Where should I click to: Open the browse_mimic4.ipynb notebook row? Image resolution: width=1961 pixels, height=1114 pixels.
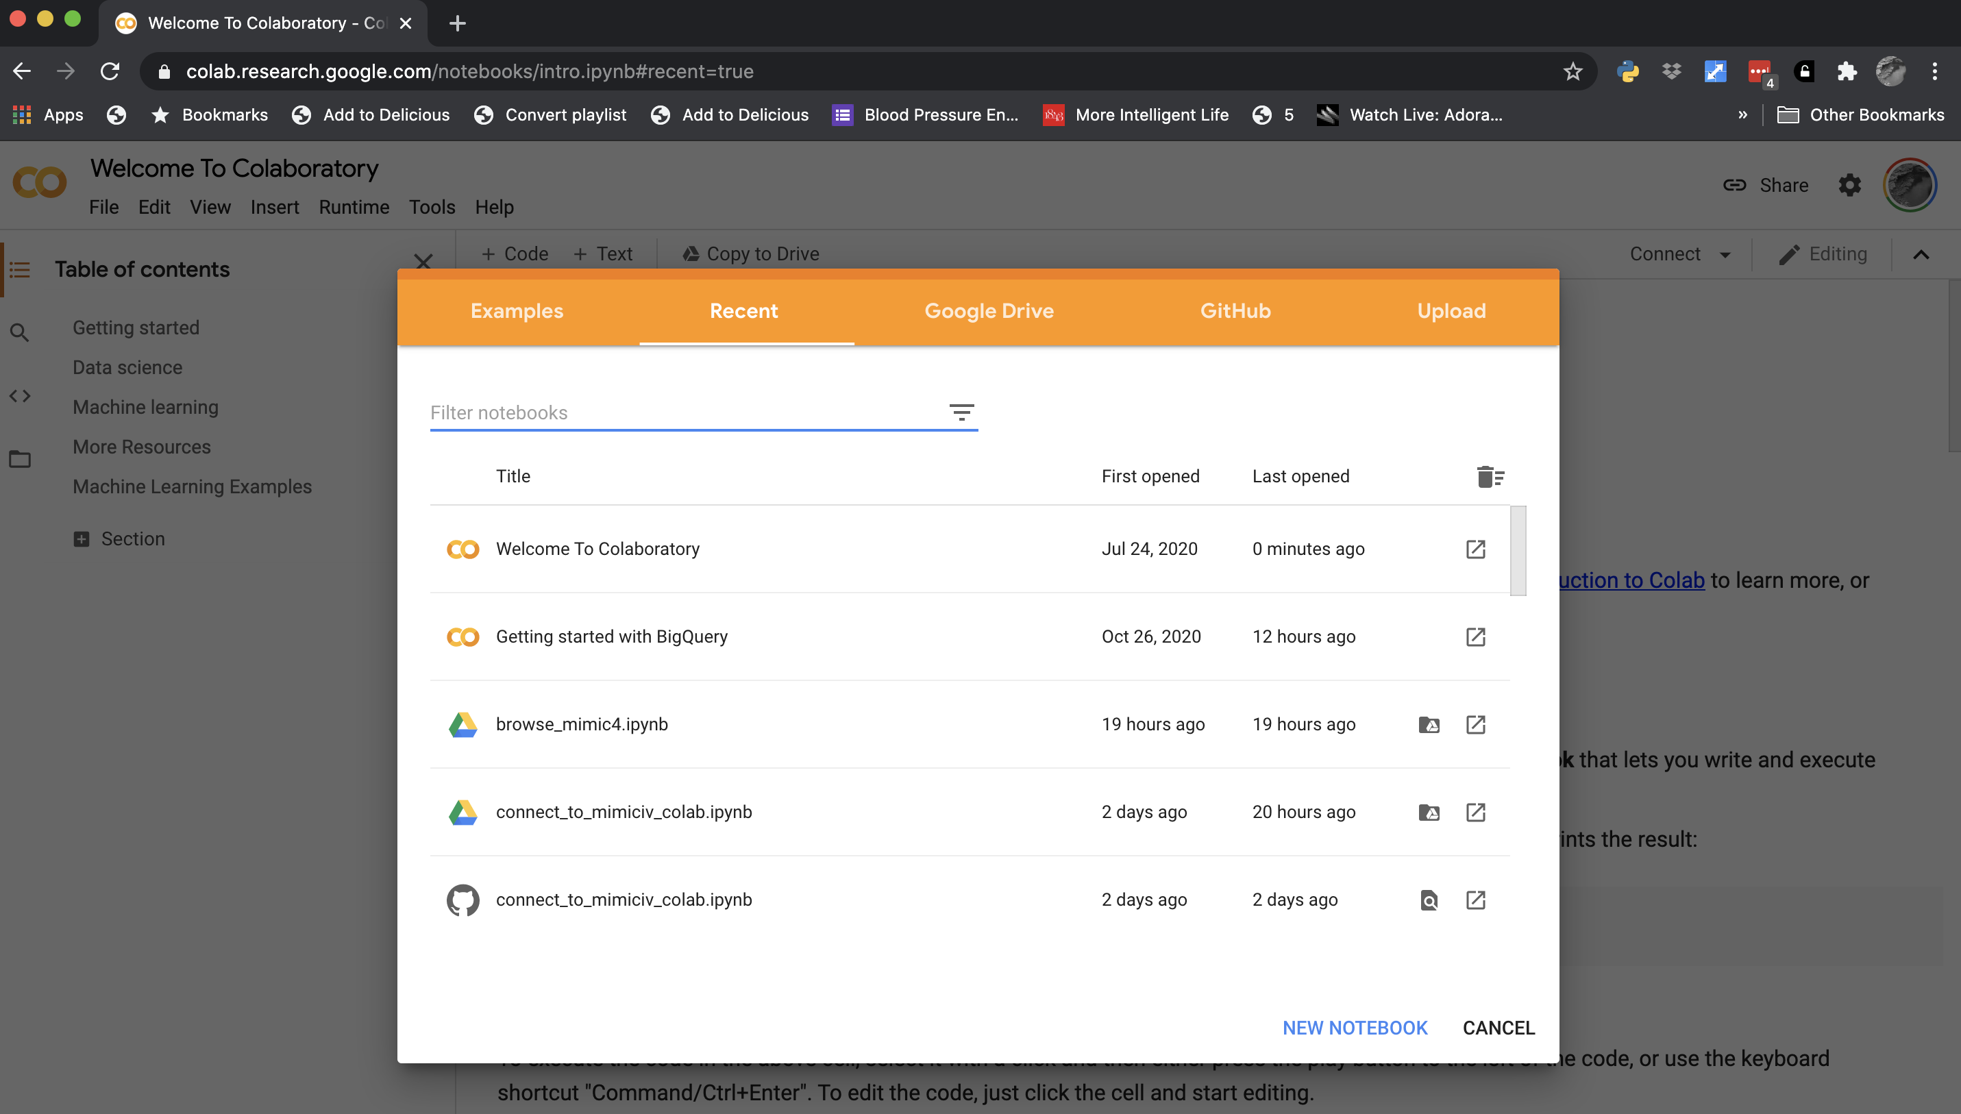(x=582, y=723)
